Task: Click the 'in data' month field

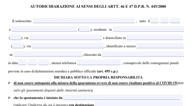Action: coord(32,62)
